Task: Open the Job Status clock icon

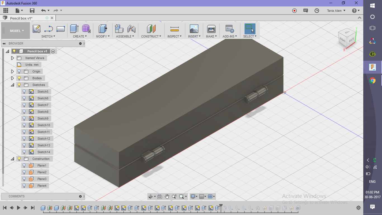Action: pos(317,11)
